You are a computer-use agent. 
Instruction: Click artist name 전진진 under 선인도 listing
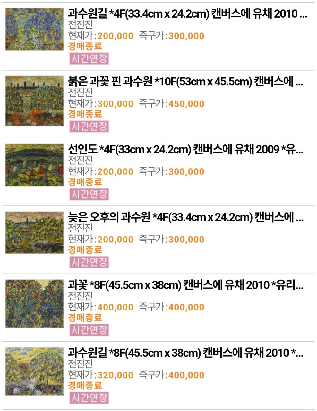[81, 160]
